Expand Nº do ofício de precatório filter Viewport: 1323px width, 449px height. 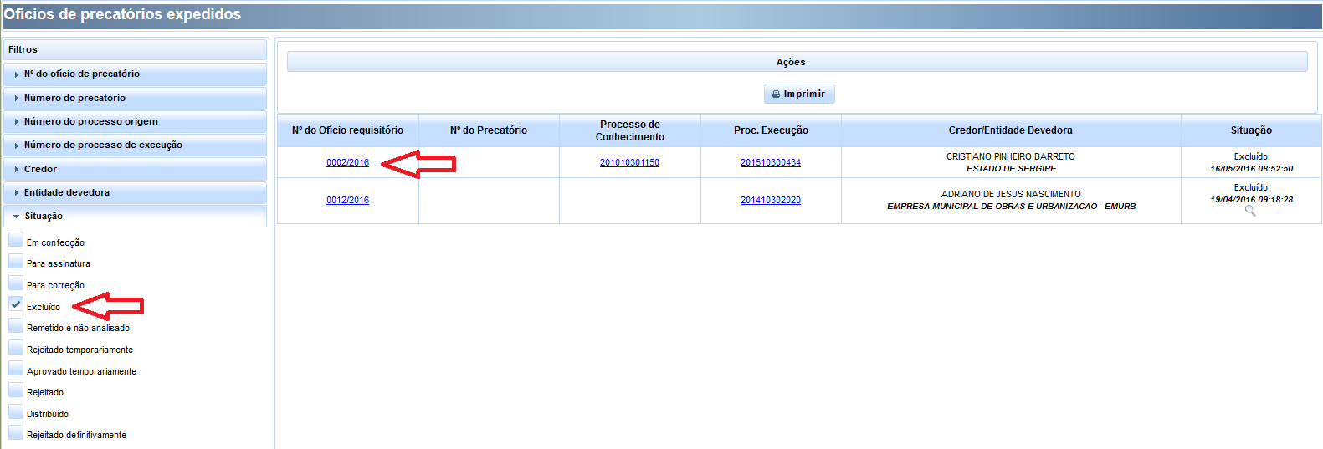point(82,74)
